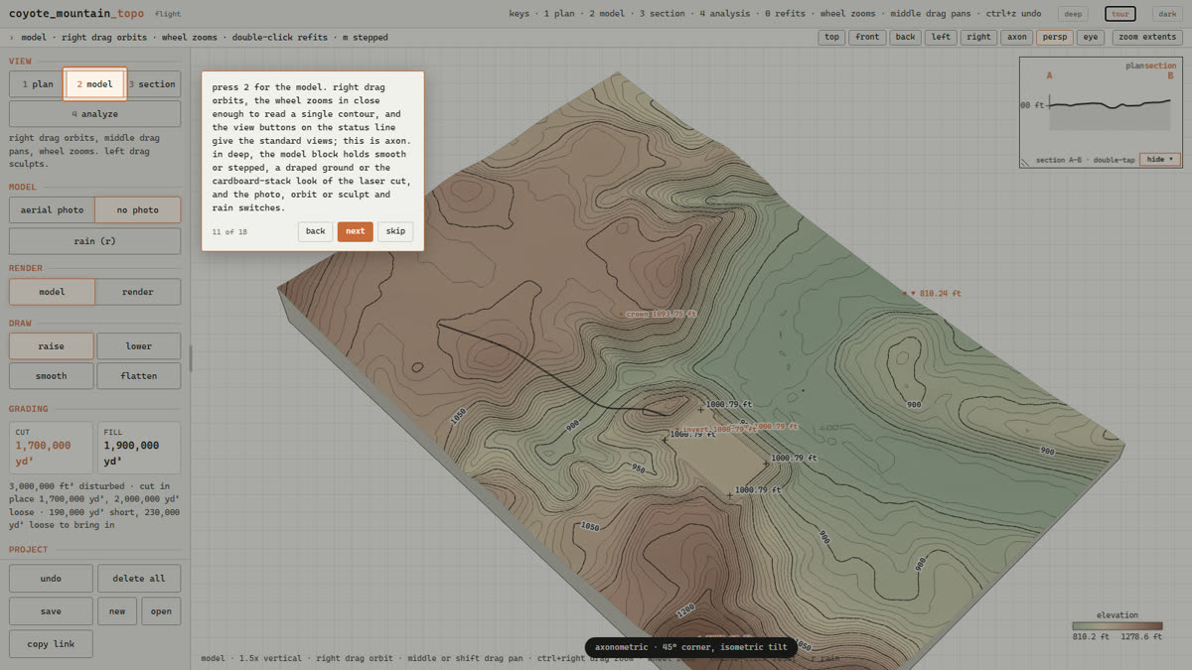The image size is (1192, 670).
Task: Open the 3 section view tab
Action: (152, 84)
